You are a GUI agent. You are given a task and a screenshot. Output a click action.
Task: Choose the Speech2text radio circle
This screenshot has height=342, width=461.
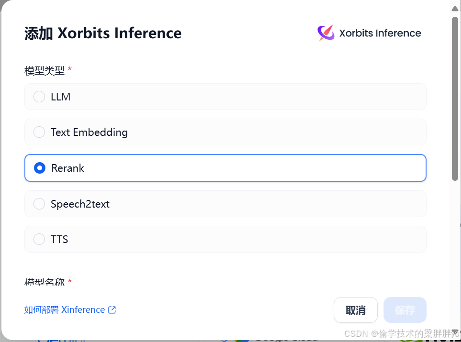pos(39,204)
